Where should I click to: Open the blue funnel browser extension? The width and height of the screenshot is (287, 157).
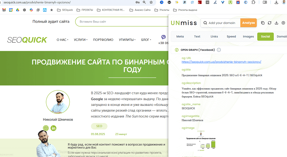(222, 3)
